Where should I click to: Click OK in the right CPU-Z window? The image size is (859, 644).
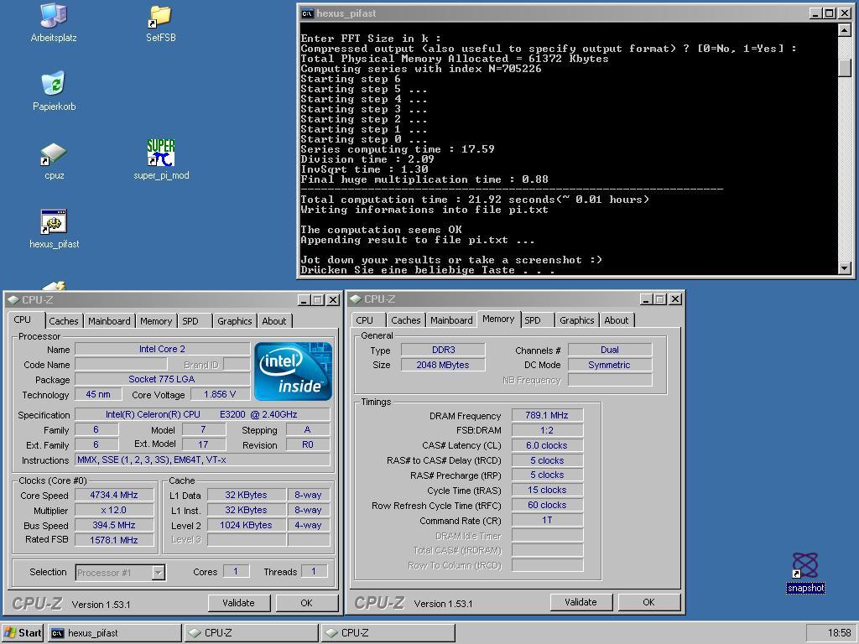648,602
